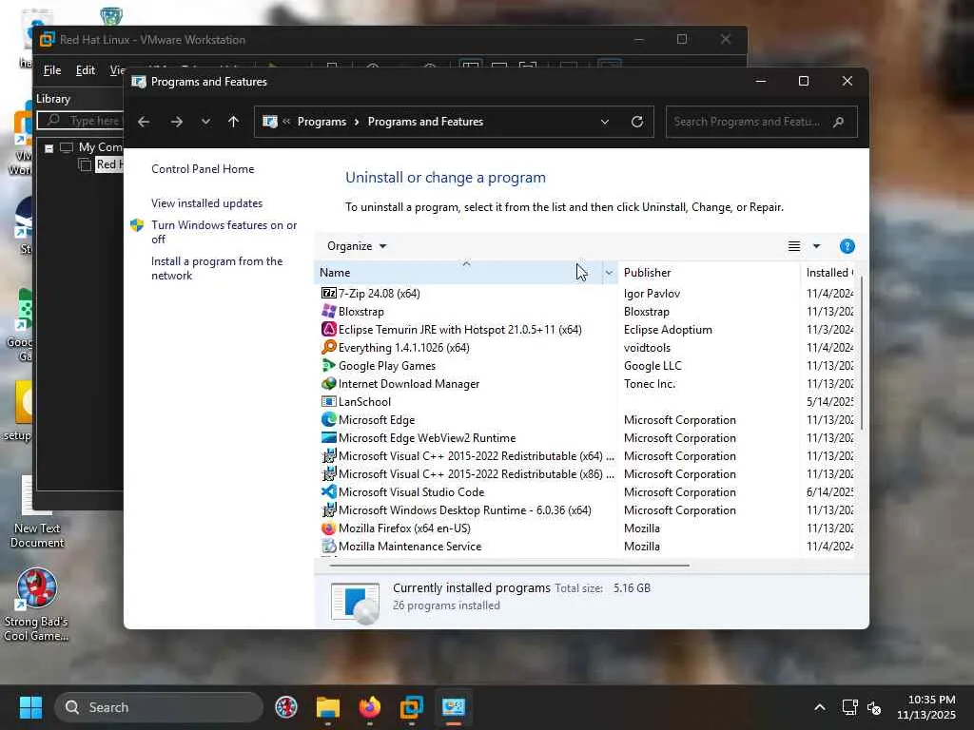Select Microsoft Edge WebView2 Runtime icon
974x730 pixels.
coord(328,437)
